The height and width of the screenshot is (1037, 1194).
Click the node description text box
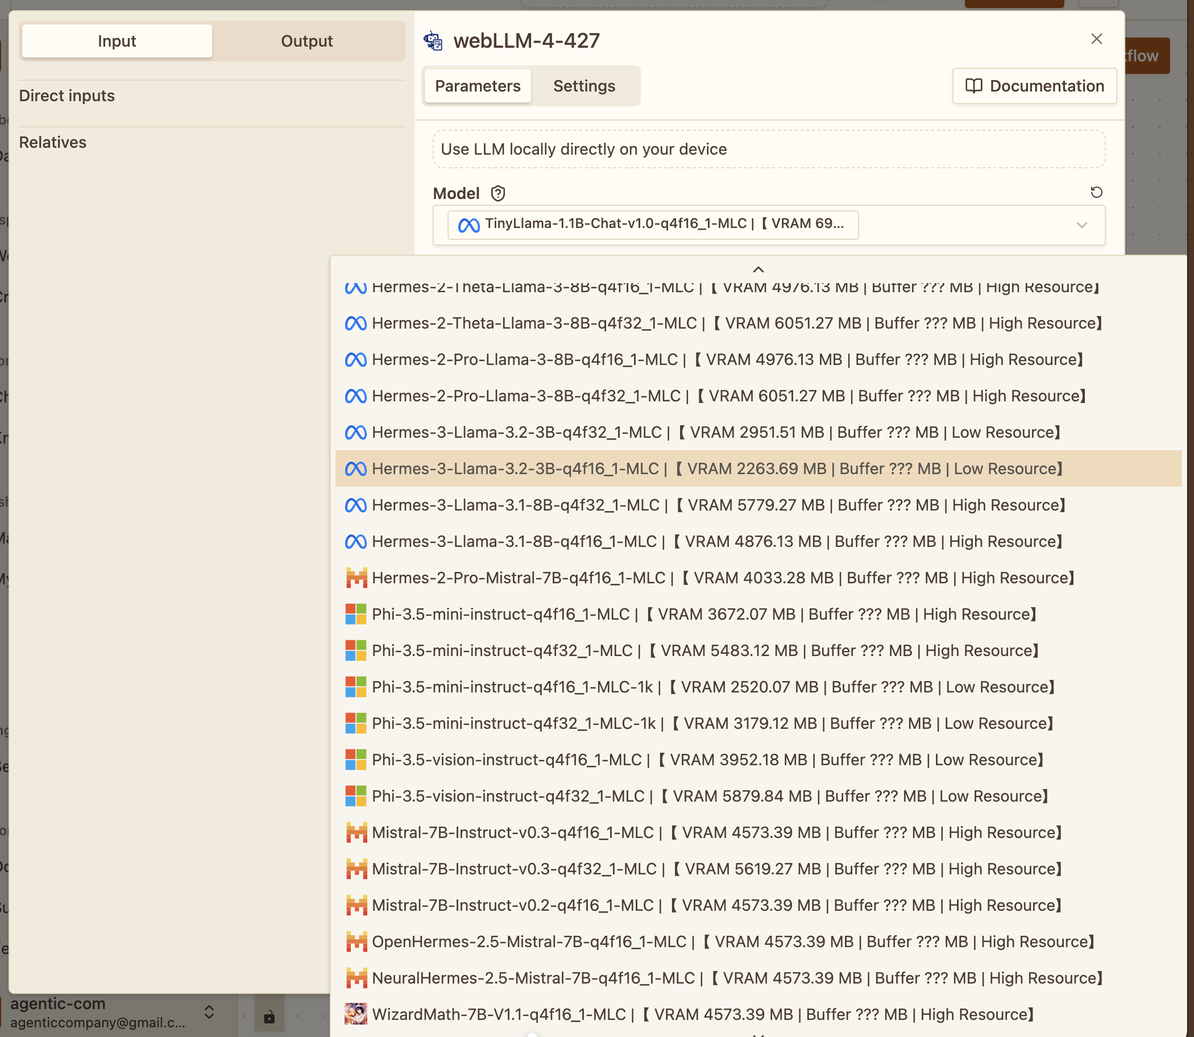(769, 150)
